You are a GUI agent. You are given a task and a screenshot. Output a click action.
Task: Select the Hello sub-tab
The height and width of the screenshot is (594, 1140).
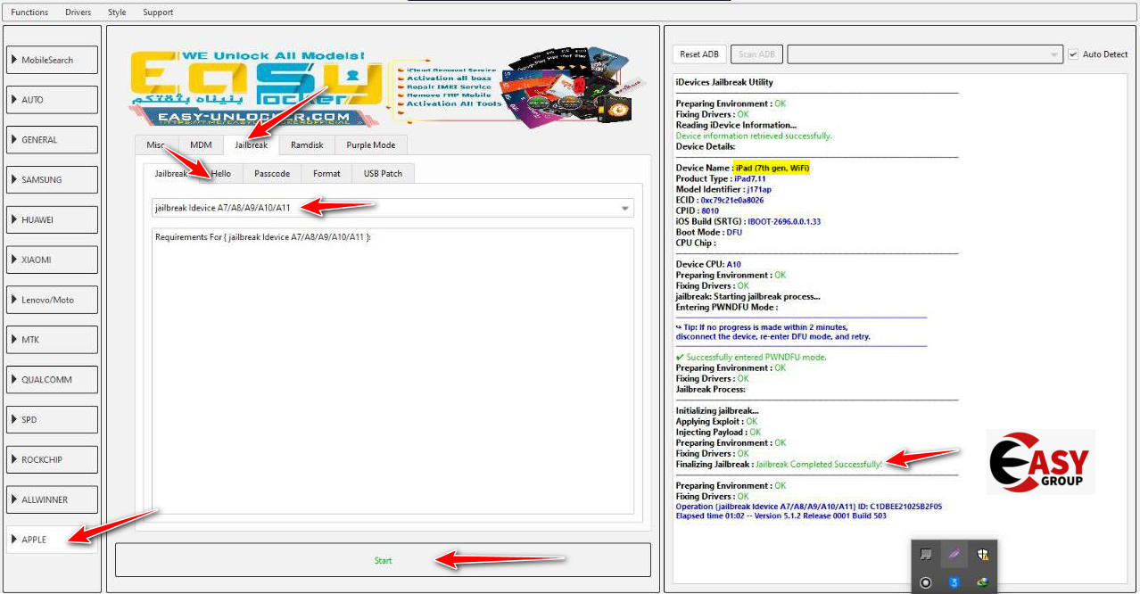pos(220,174)
